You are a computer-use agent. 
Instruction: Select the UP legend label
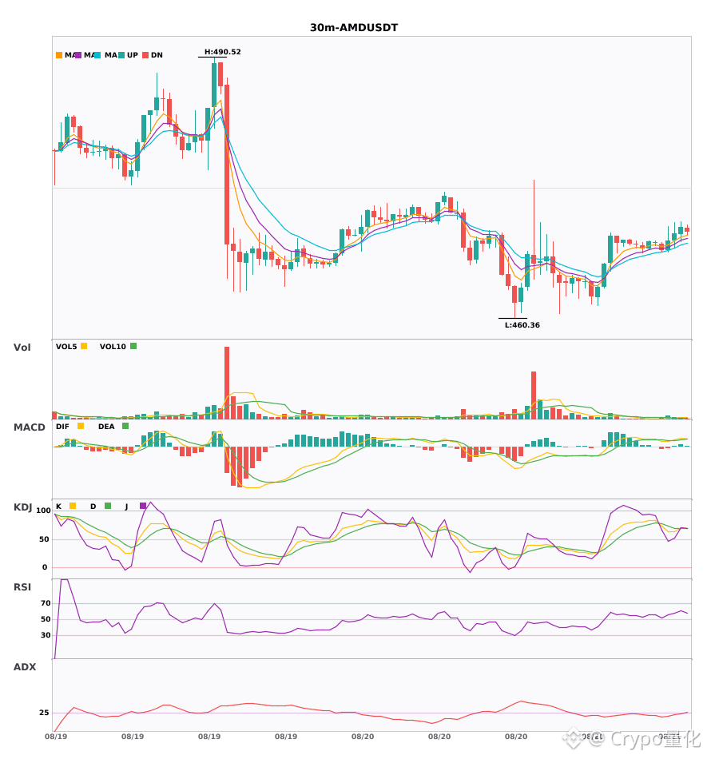(x=133, y=55)
